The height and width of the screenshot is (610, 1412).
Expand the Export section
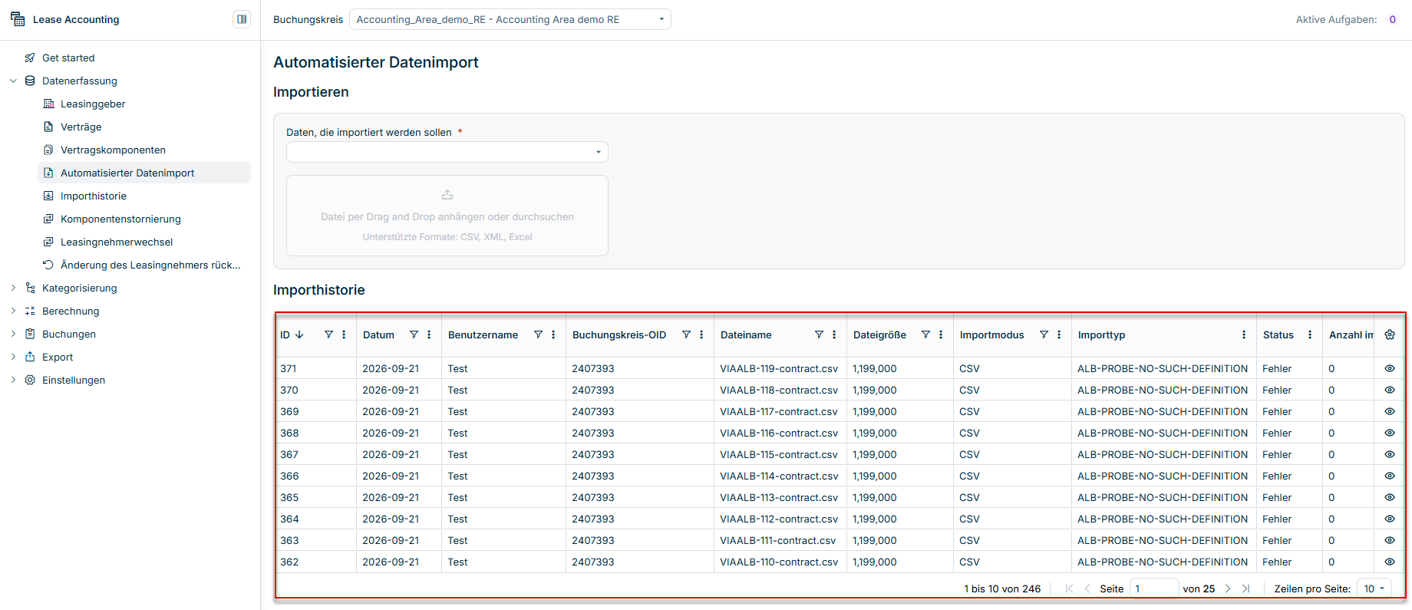tap(13, 357)
